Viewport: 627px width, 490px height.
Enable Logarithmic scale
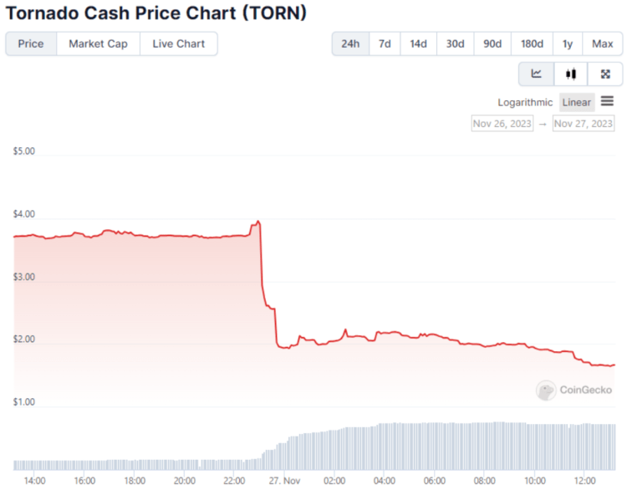tap(525, 102)
